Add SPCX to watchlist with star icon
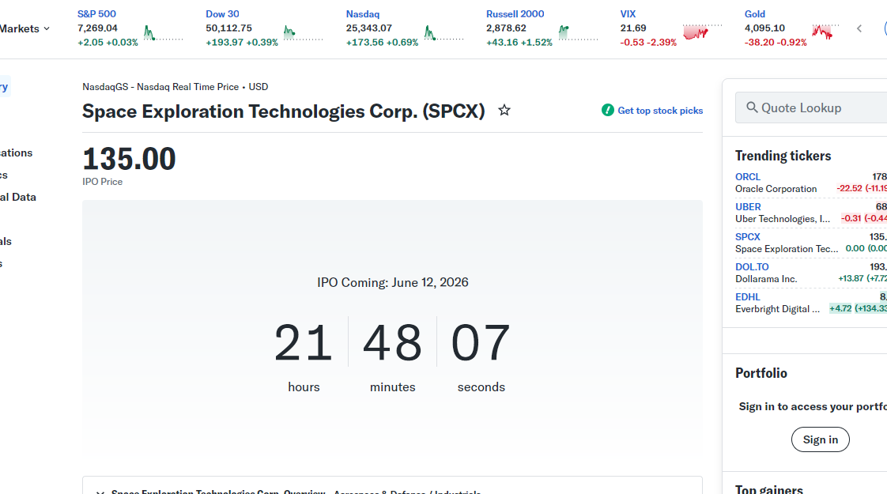887x494 pixels. 504,111
